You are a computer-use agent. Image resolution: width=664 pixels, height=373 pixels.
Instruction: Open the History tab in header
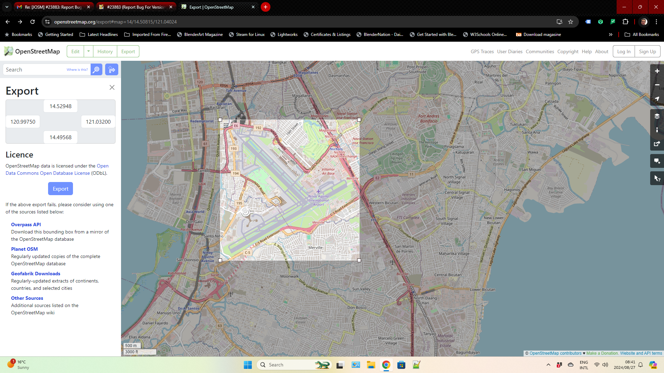[x=105, y=51]
